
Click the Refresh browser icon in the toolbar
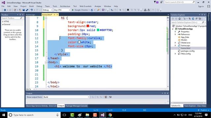pos(92,10)
